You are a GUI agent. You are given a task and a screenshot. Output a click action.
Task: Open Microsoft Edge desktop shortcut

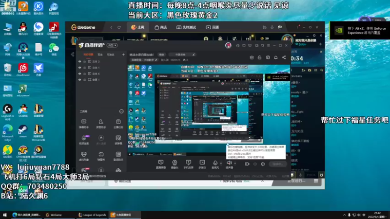[x=7, y=132]
